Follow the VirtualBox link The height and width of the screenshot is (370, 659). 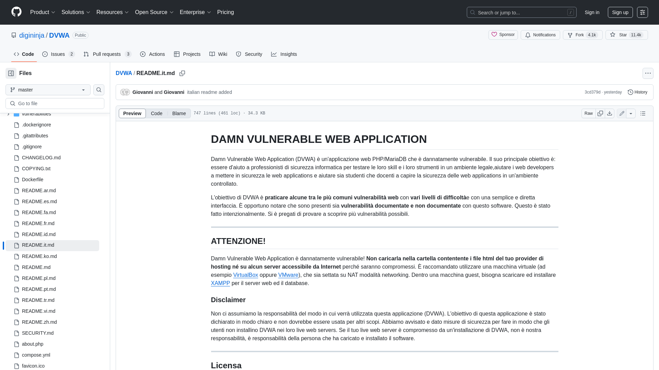[245, 275]
